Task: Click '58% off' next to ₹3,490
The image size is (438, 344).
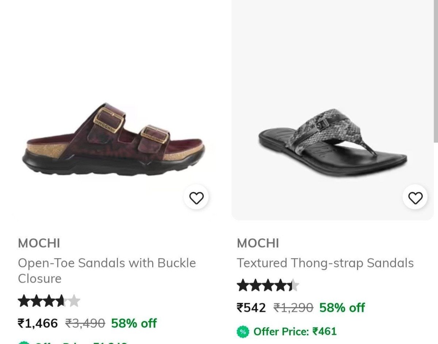Action: point(134,323)
